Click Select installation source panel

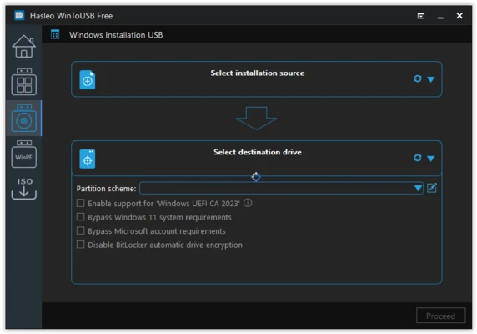(x=257, y=79)
